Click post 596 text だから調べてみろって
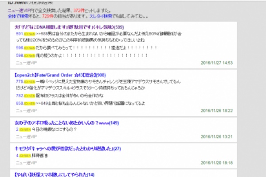266x177 pixels. pyautogui.click(x=54, y=48)
